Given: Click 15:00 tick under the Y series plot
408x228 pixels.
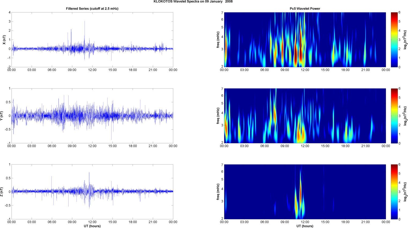Looking at the screenshot, I should pos(113,146).
